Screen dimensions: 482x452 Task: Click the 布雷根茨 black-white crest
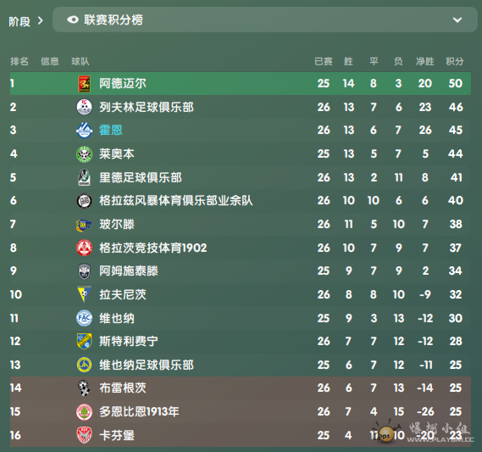coord(84,388)
